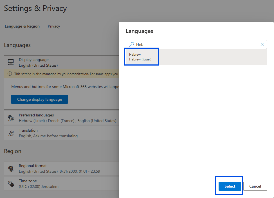Click the organization-managed setting notice text

click(x=66, y=74)
